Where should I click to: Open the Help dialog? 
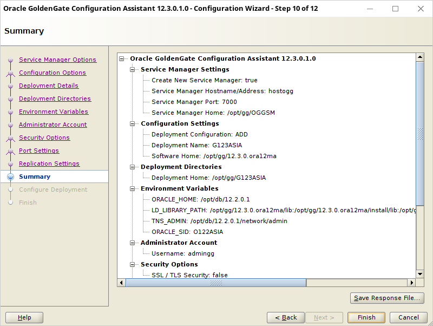pos(24,317)
